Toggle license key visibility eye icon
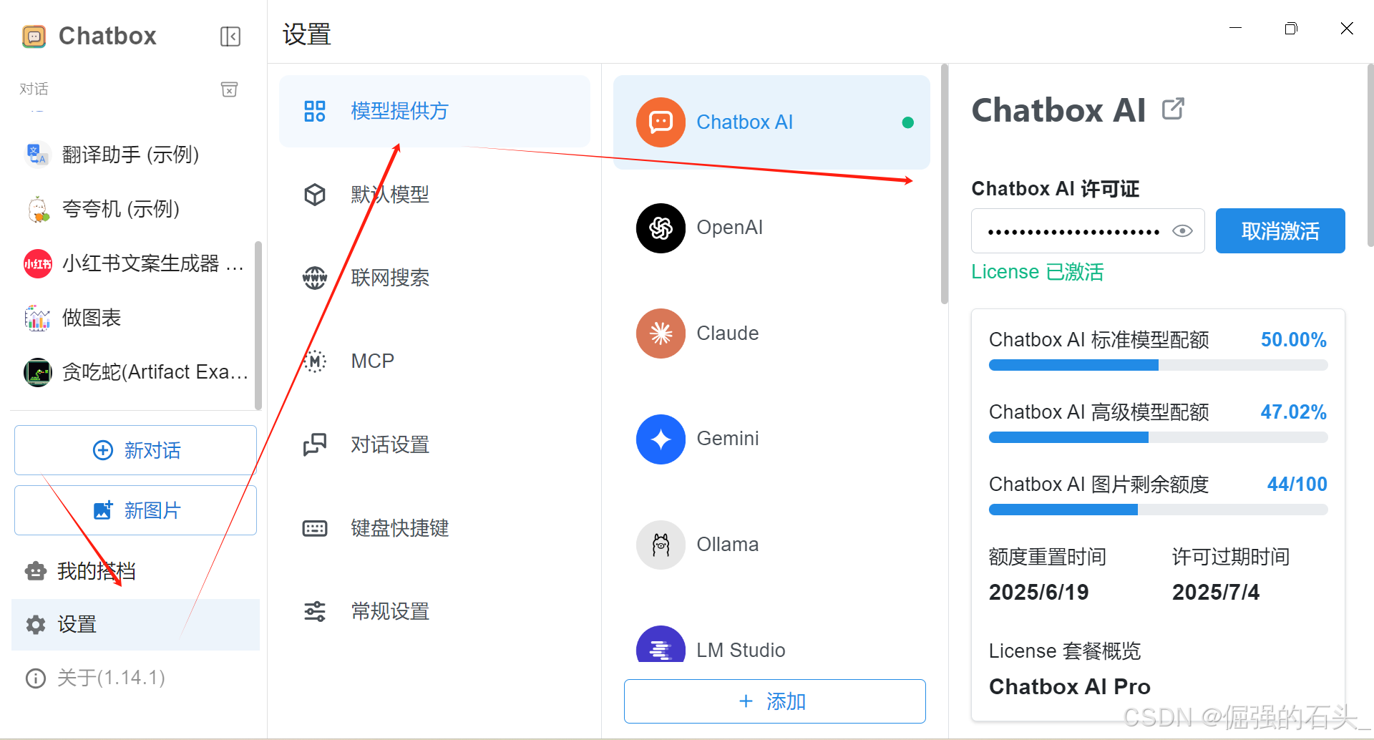Image resolution: width=1374 pixels, height=740 pixels. [1182, 230]
